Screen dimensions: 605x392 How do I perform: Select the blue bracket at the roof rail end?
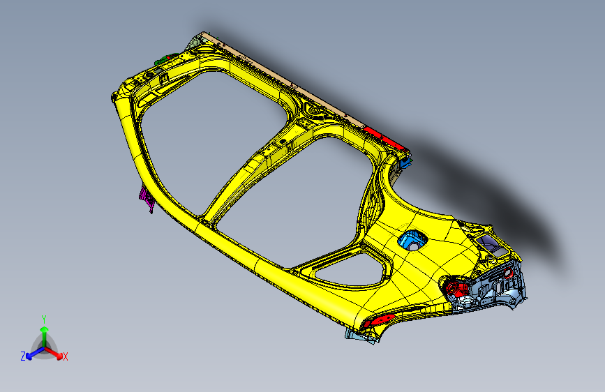[x=405, y=161]
